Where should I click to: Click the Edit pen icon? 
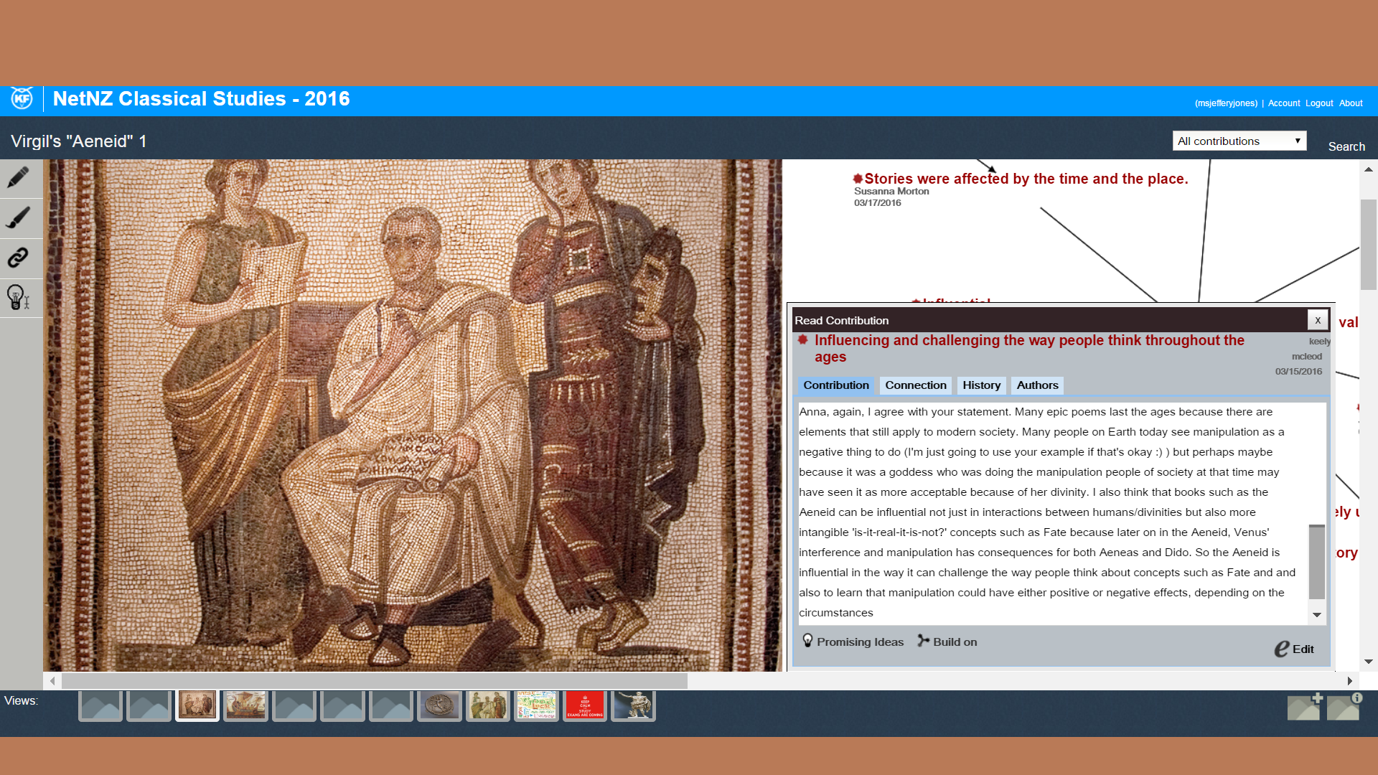(1282, 649)
